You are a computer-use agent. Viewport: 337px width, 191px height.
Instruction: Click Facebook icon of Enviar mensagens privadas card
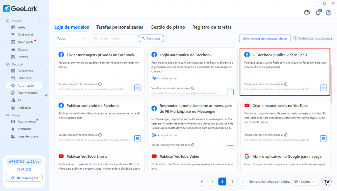coord(61,55)
